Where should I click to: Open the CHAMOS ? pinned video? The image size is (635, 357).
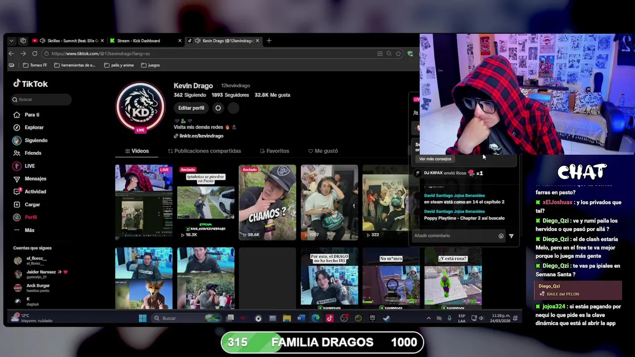[267, 202]
